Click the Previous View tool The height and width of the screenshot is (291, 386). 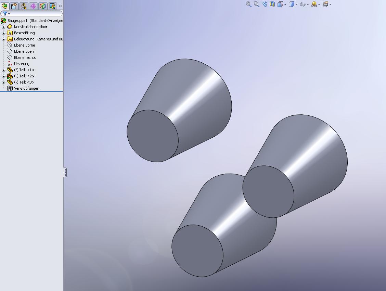click(265, 4)
